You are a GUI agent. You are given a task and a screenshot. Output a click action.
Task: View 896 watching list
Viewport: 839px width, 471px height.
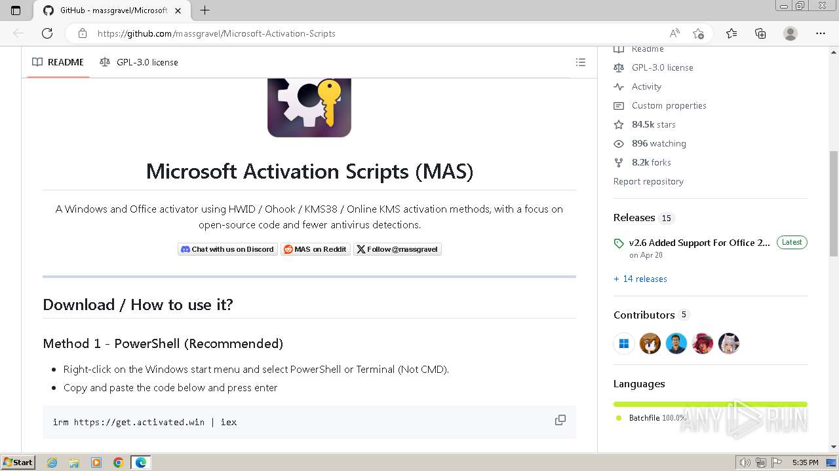pyautogui.click(x=659, y=143)
